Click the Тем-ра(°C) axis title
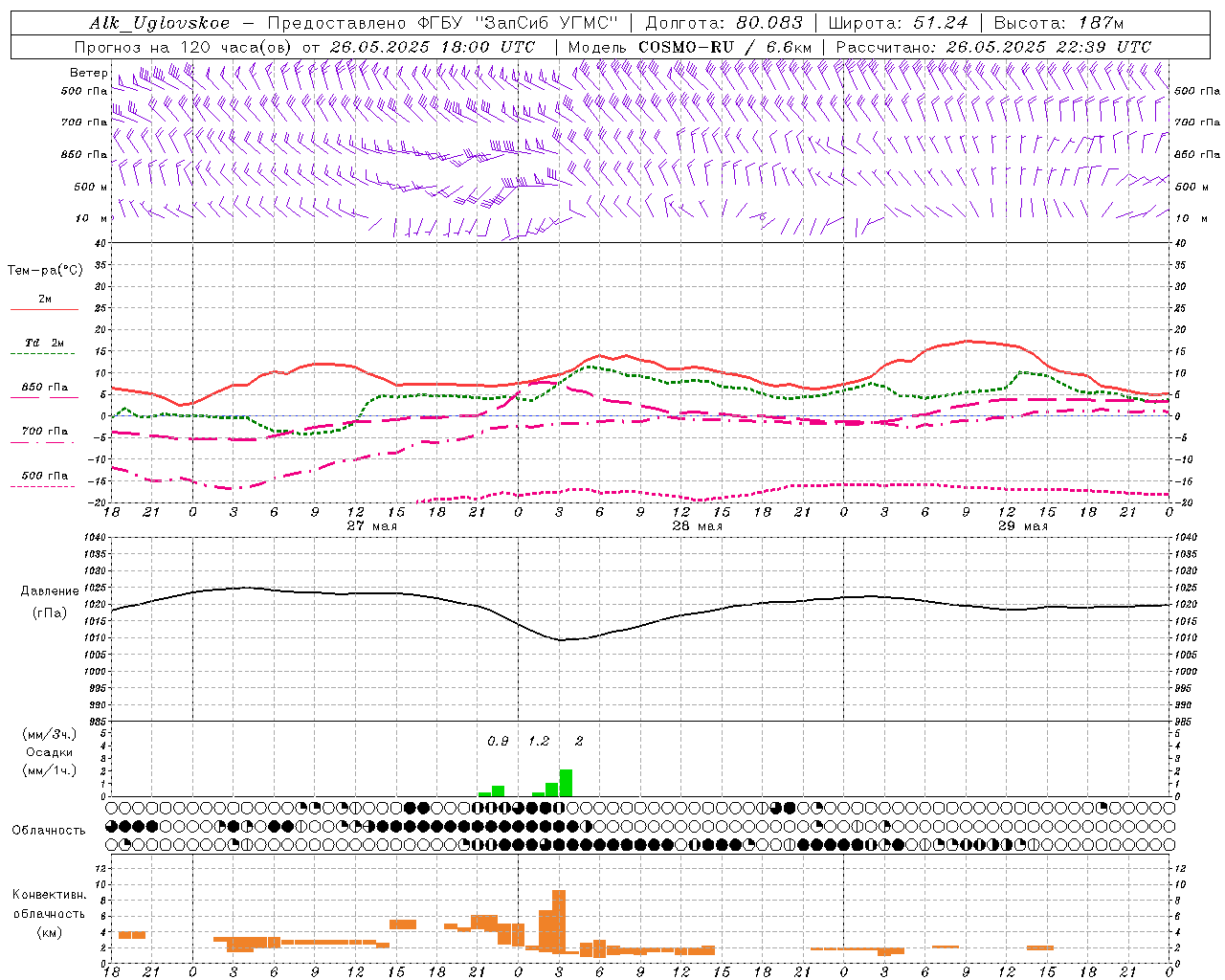The height and width of the screenshot is (980, 1225). click(45, 271)
